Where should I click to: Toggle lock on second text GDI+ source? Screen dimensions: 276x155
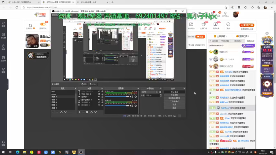click(x=102, y=94)
